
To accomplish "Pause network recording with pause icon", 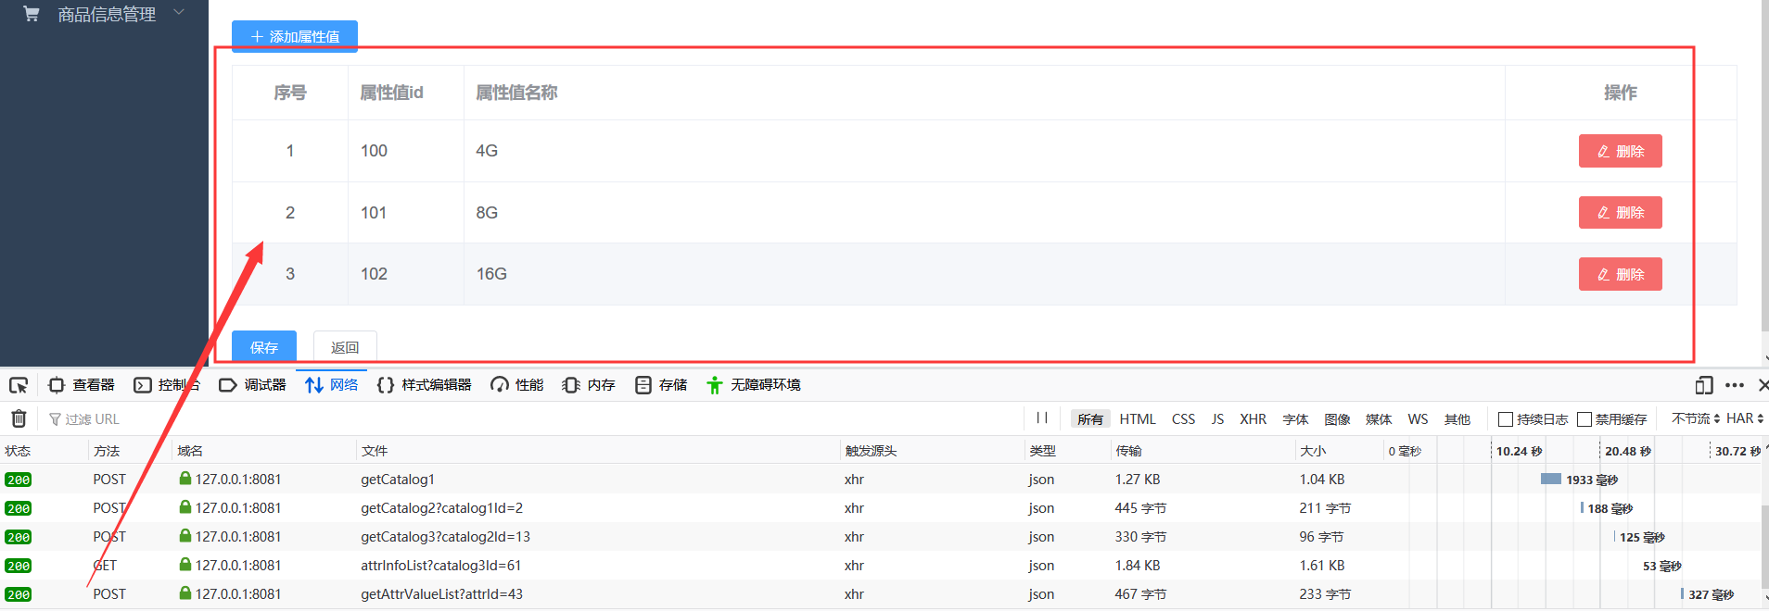I will coord(1042,418).
